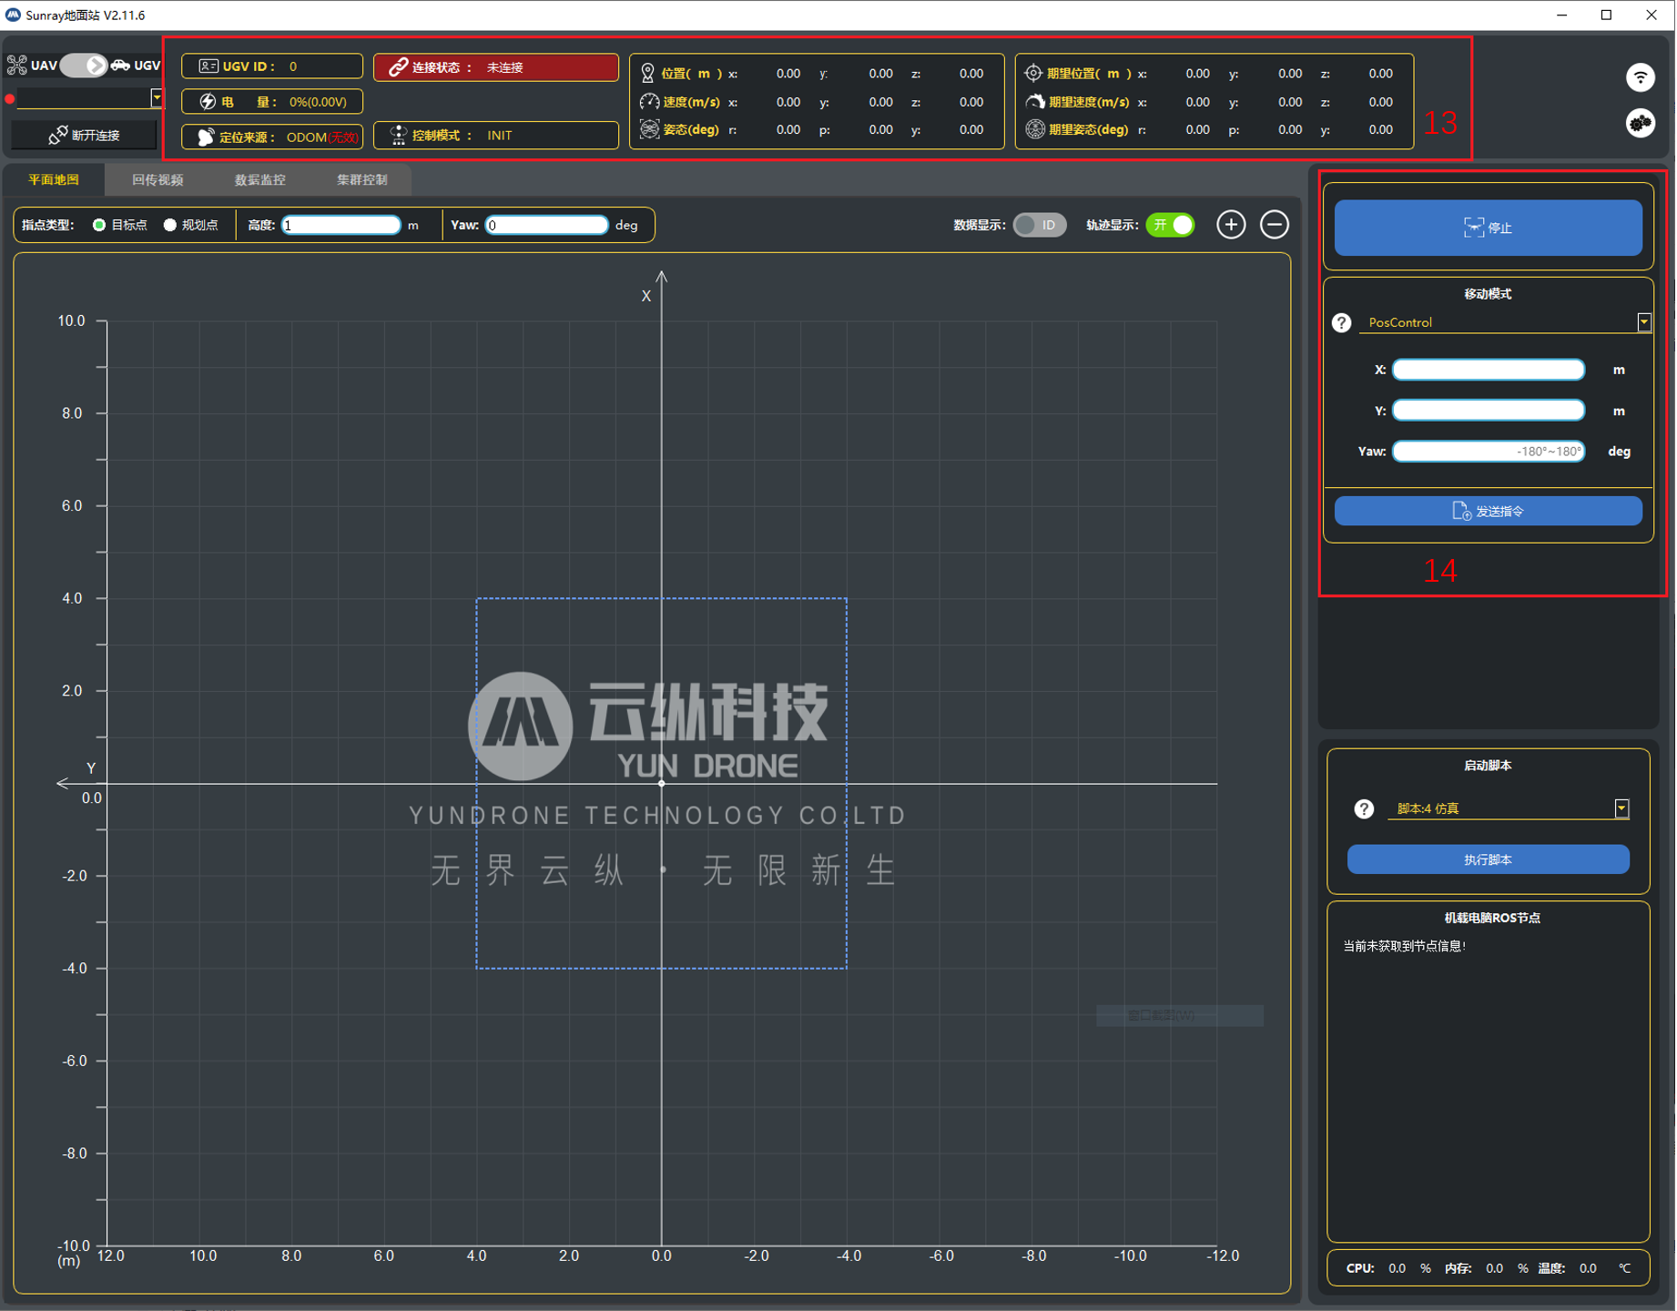Click the Y coordinate input field

pos(1488,411)
